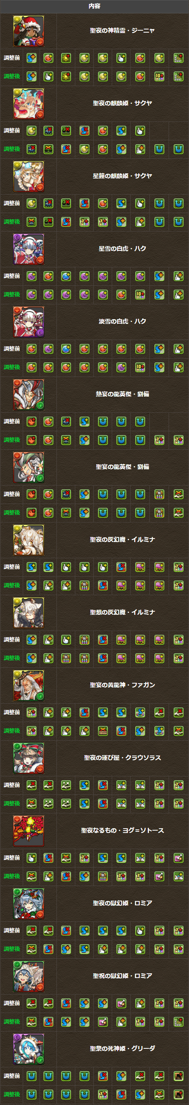The height and width of the screenshot is (1105, 189).
Task: Click the 調整前 label under 聖宴の龍英傑・劉備
Action: 12,494
